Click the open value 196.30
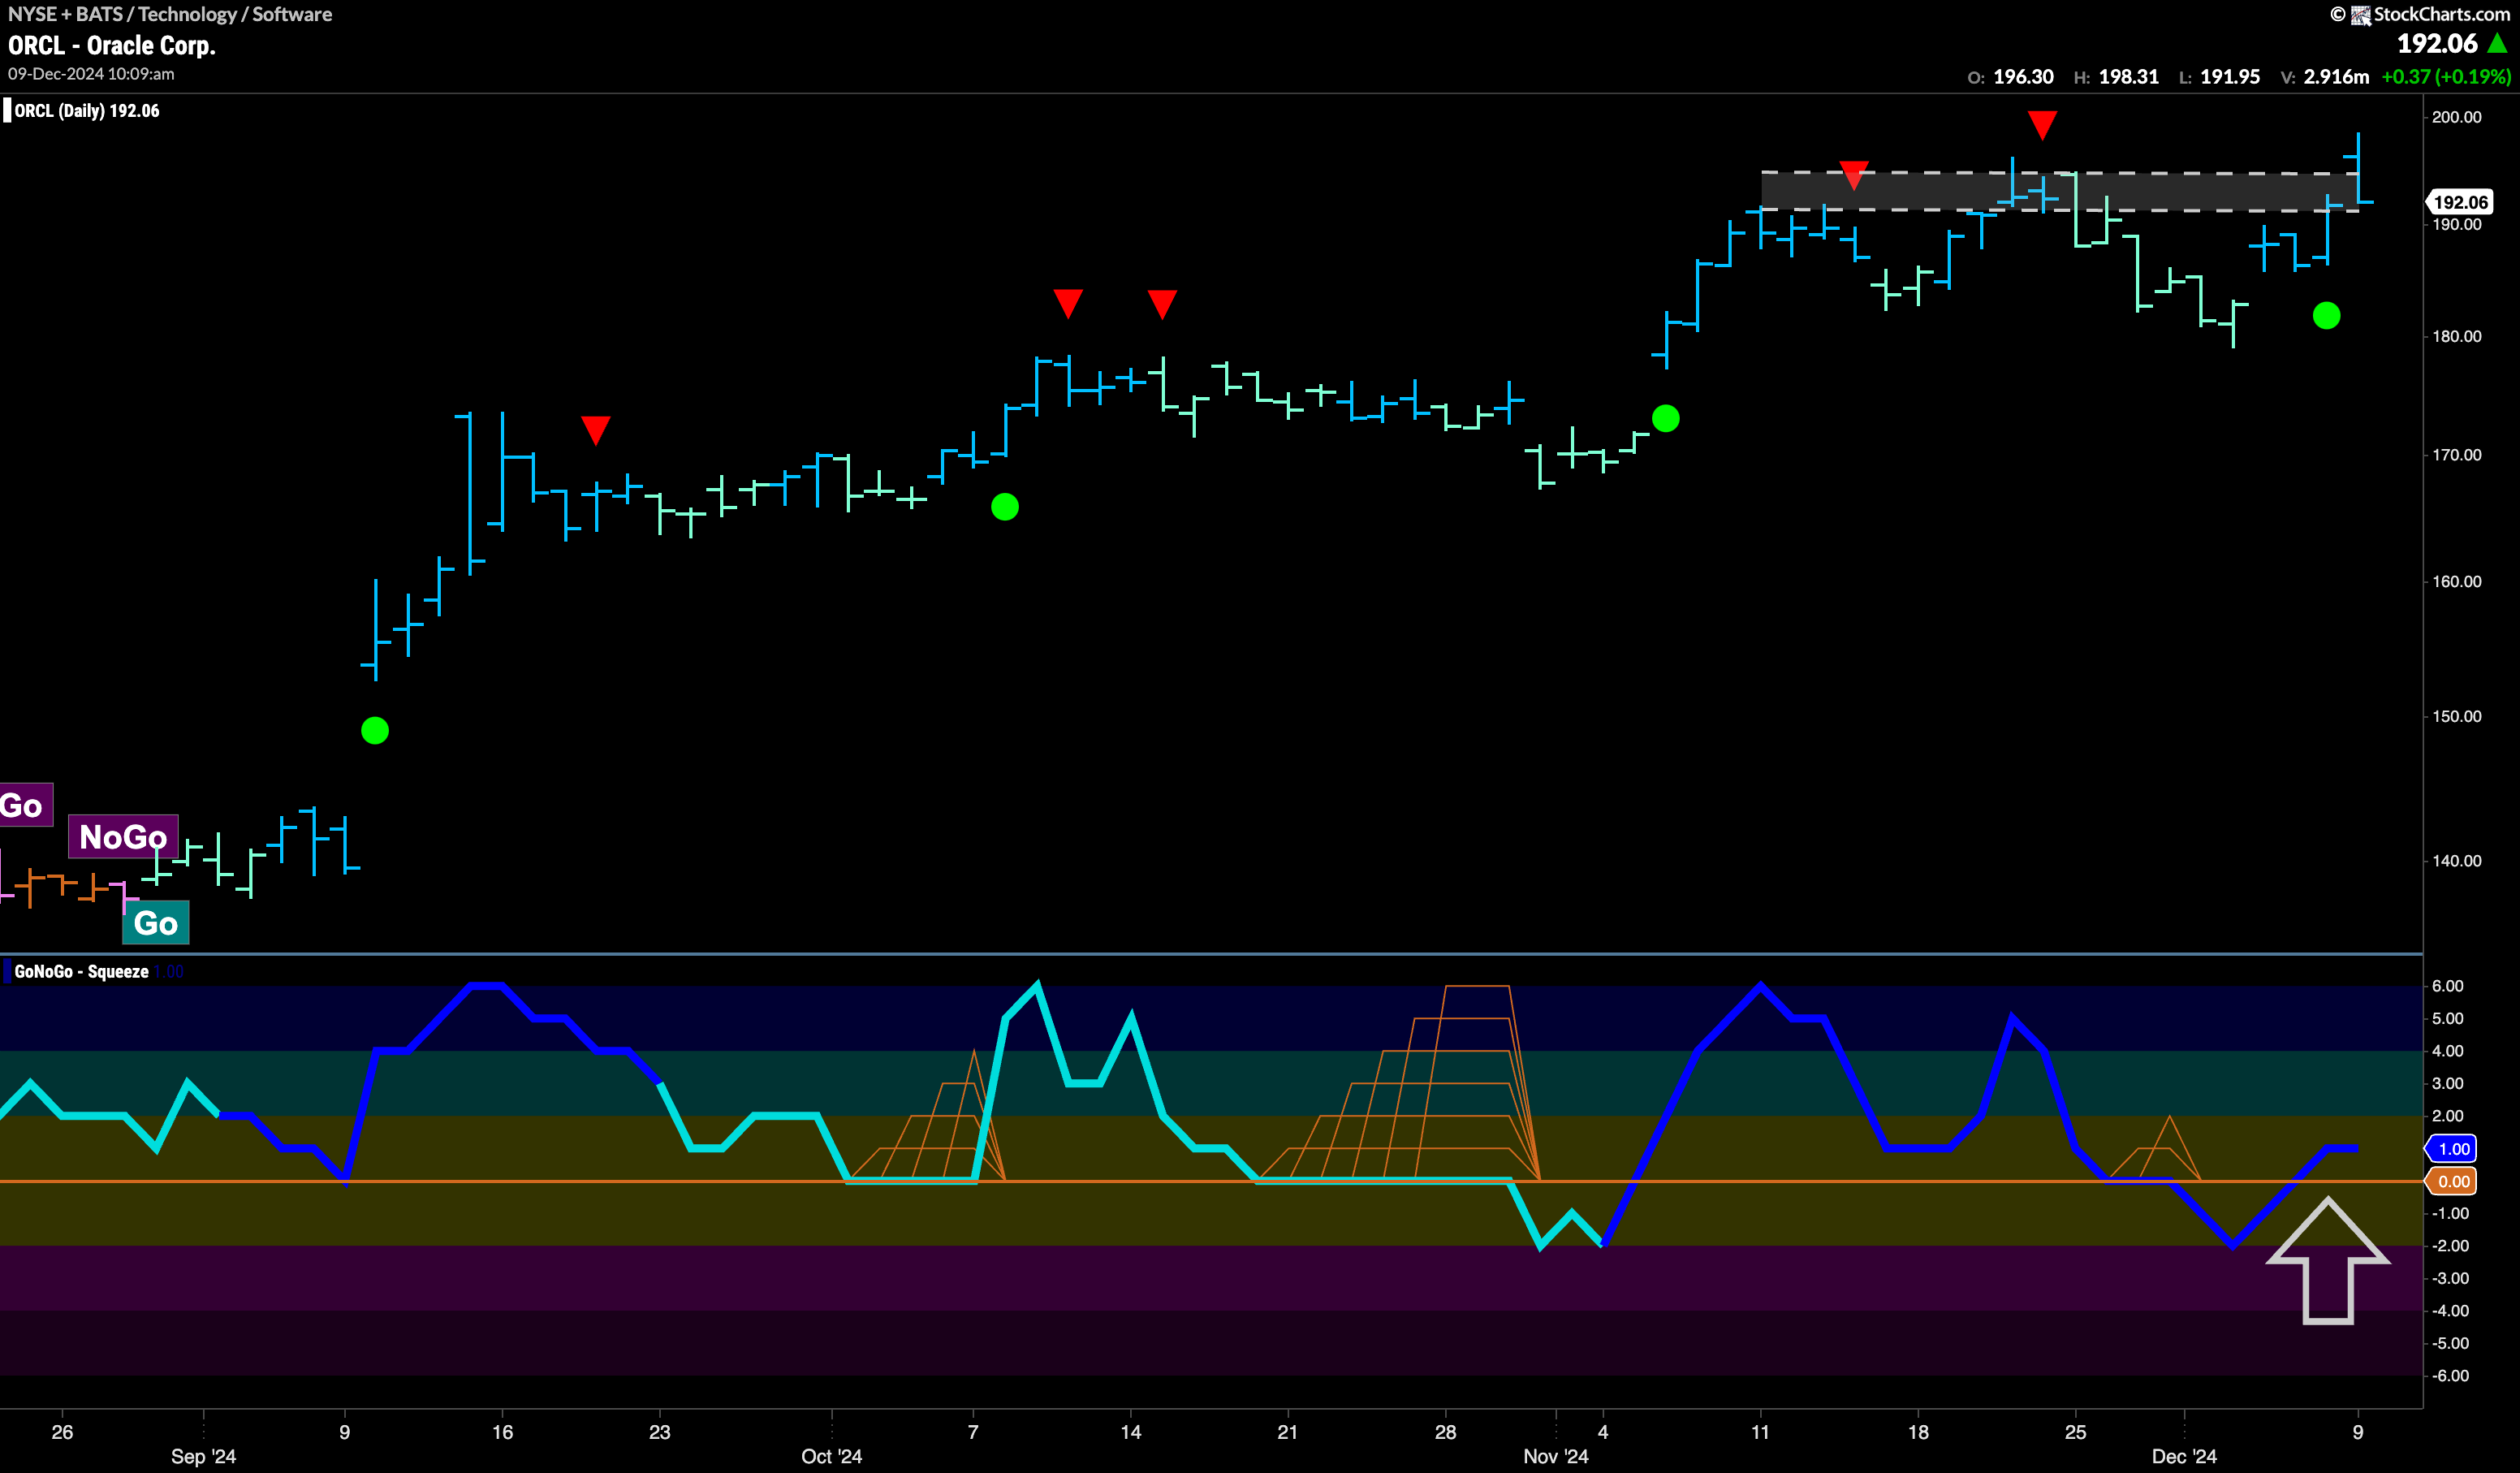Viewport: 2520px width, 1473px height. pos(2023,77)
